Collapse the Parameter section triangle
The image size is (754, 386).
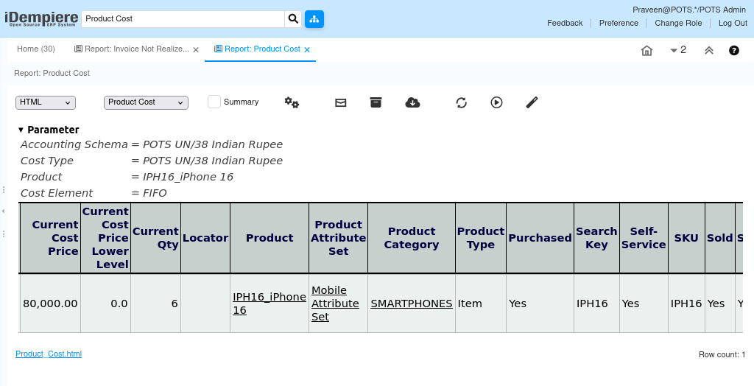tap(21, 130)
